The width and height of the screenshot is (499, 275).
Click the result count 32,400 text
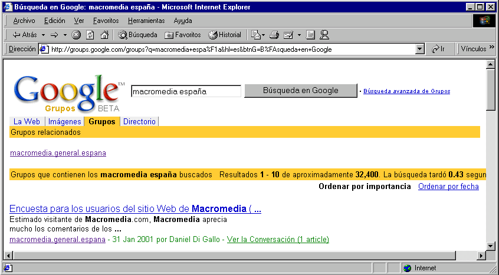click(367, 175)
